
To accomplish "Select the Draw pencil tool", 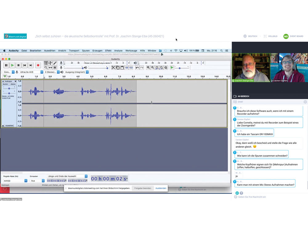I will (55, 63).
